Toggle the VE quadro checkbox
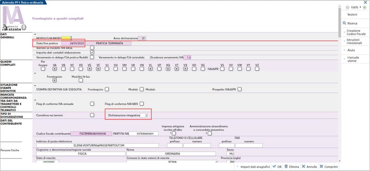Image resolution: width=370 pixels, height=171 pixels. tap(89, 69)
